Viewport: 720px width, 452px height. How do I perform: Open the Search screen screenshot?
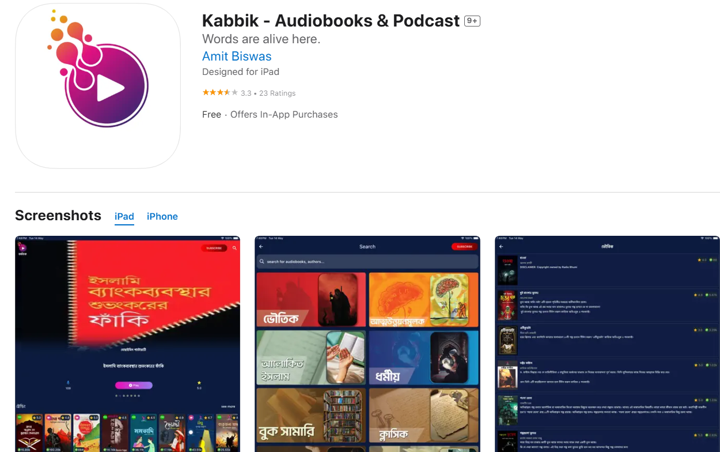367,344
